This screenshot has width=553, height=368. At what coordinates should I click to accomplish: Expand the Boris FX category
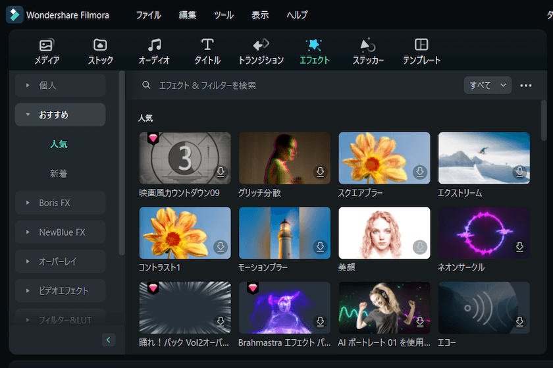(x=60, y=203)
